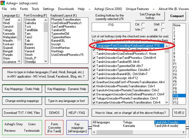This screenshot has width=189, height=138.
Task: Open the HELP / FAQ button
Action: pos(77,113)
